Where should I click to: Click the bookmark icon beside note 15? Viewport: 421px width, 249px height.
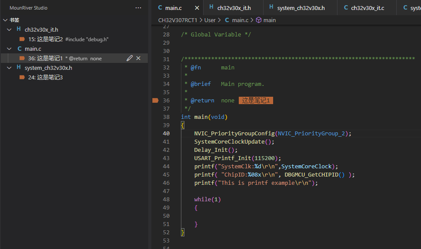[22, 39]
